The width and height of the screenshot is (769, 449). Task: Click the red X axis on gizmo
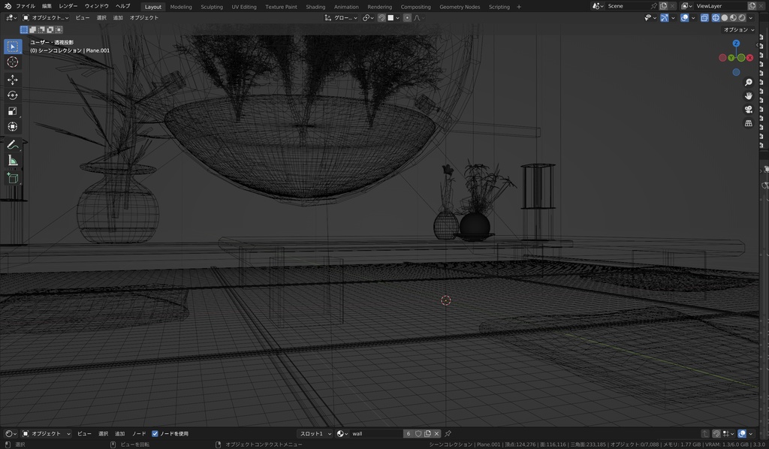point(749,58)
